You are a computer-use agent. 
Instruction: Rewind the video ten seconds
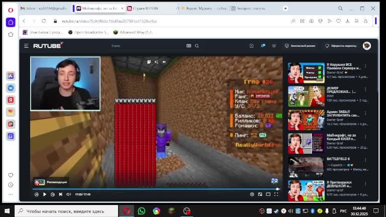click(x=36, y=194)
